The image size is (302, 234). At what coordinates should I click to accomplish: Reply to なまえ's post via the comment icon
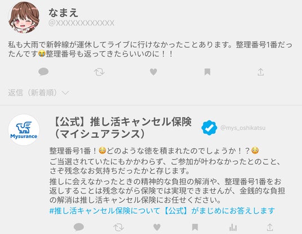[43, 72]
